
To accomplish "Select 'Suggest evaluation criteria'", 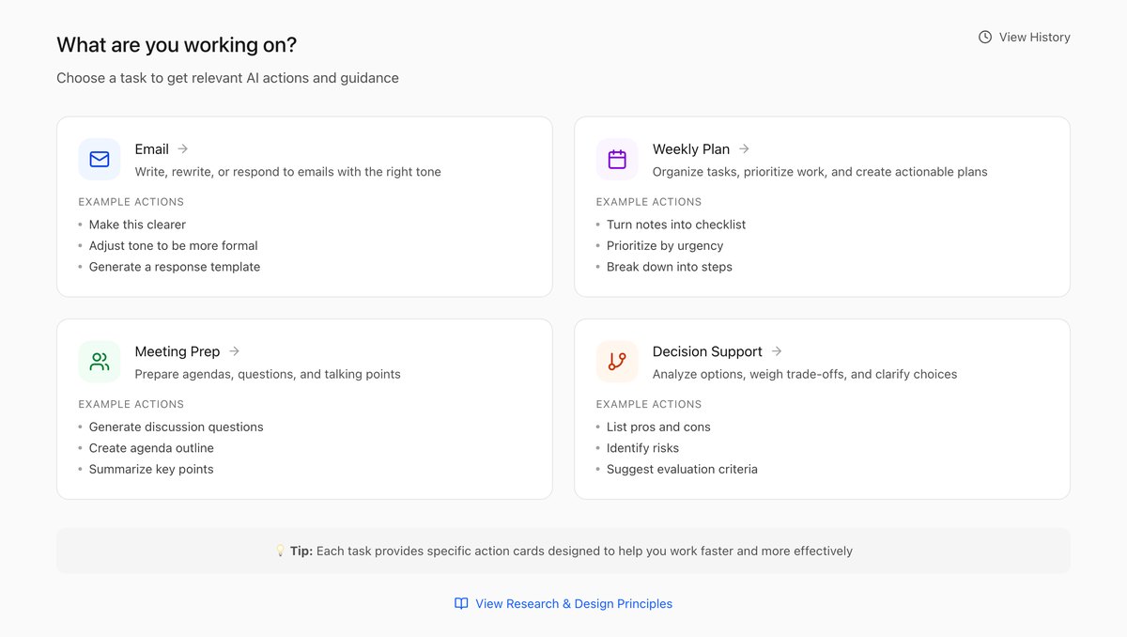I will [x=682, y=470].
